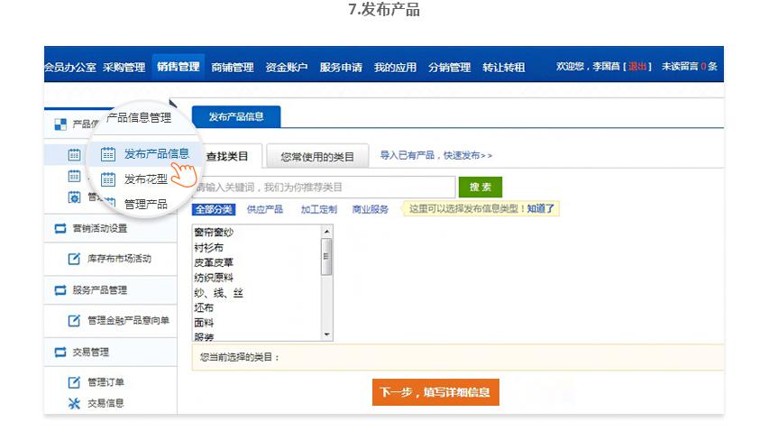The width and height of the screenshot is (769, 431).
Task: Open 库存布市场活动 in sidebar
Action: [x=119, y=259]
